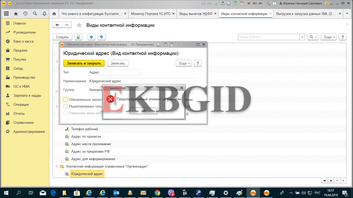The image size is (353, 198).
Task: Click the zoom scale icon in title bar
Action: (x=268, y=4)
